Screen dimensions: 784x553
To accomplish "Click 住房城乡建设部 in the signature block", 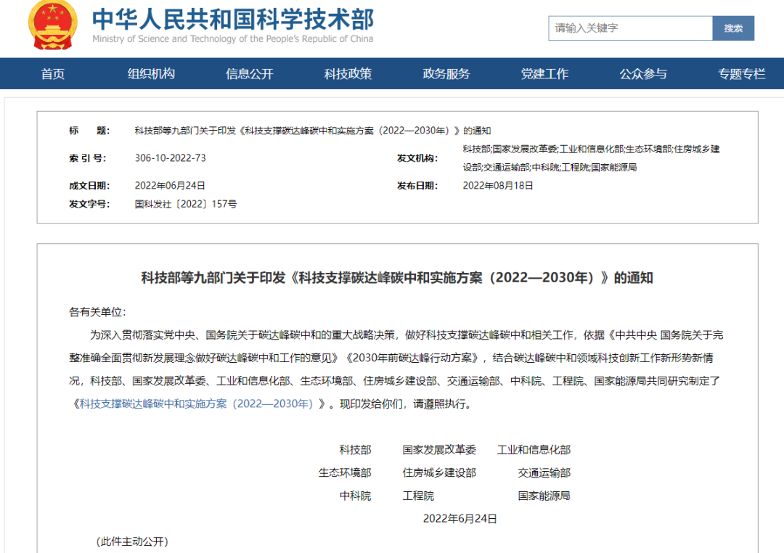I will coord(439,473).
